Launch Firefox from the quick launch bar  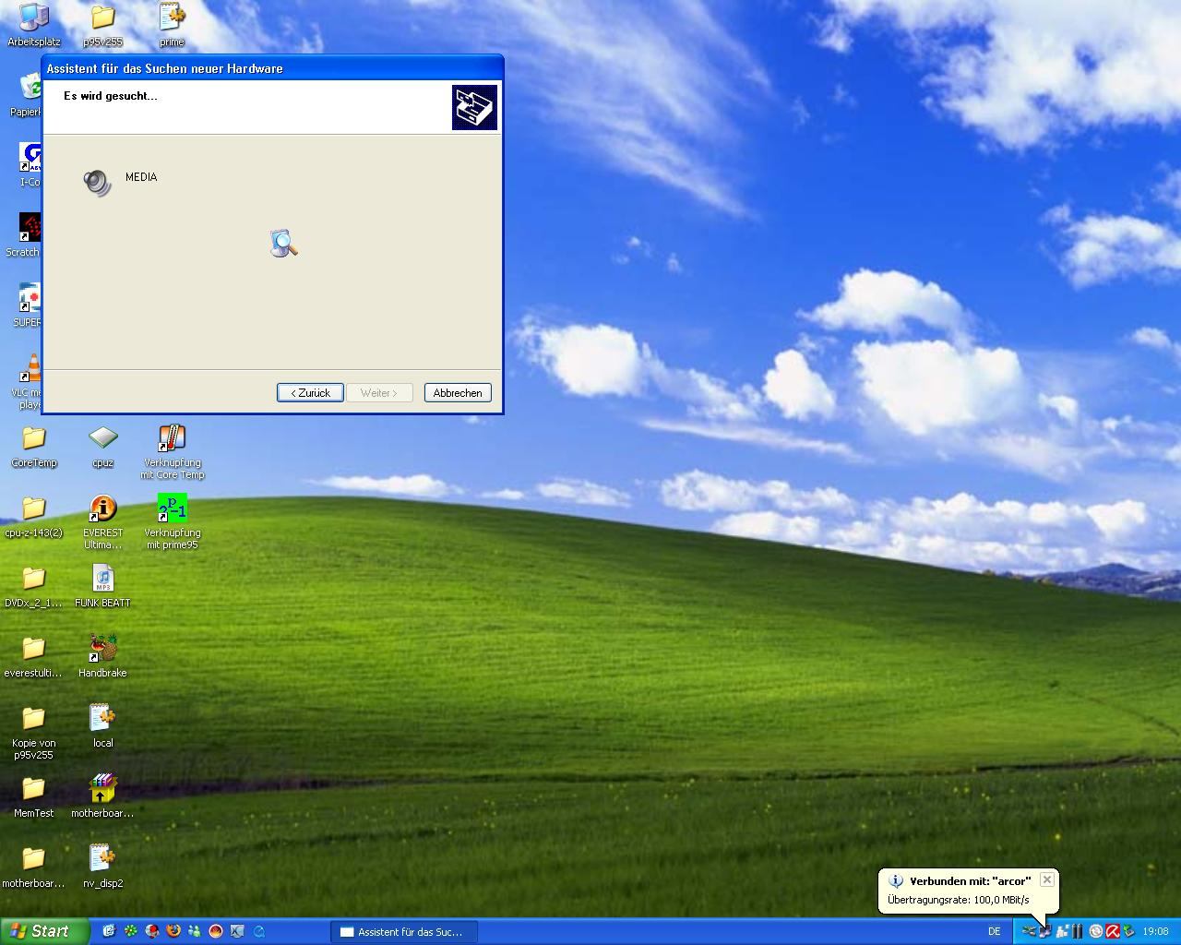(173, 931)
